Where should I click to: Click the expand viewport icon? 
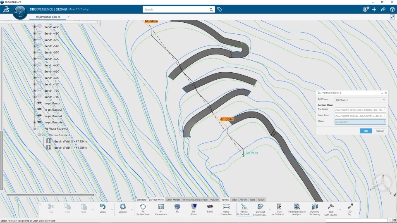tap(392, 17)
